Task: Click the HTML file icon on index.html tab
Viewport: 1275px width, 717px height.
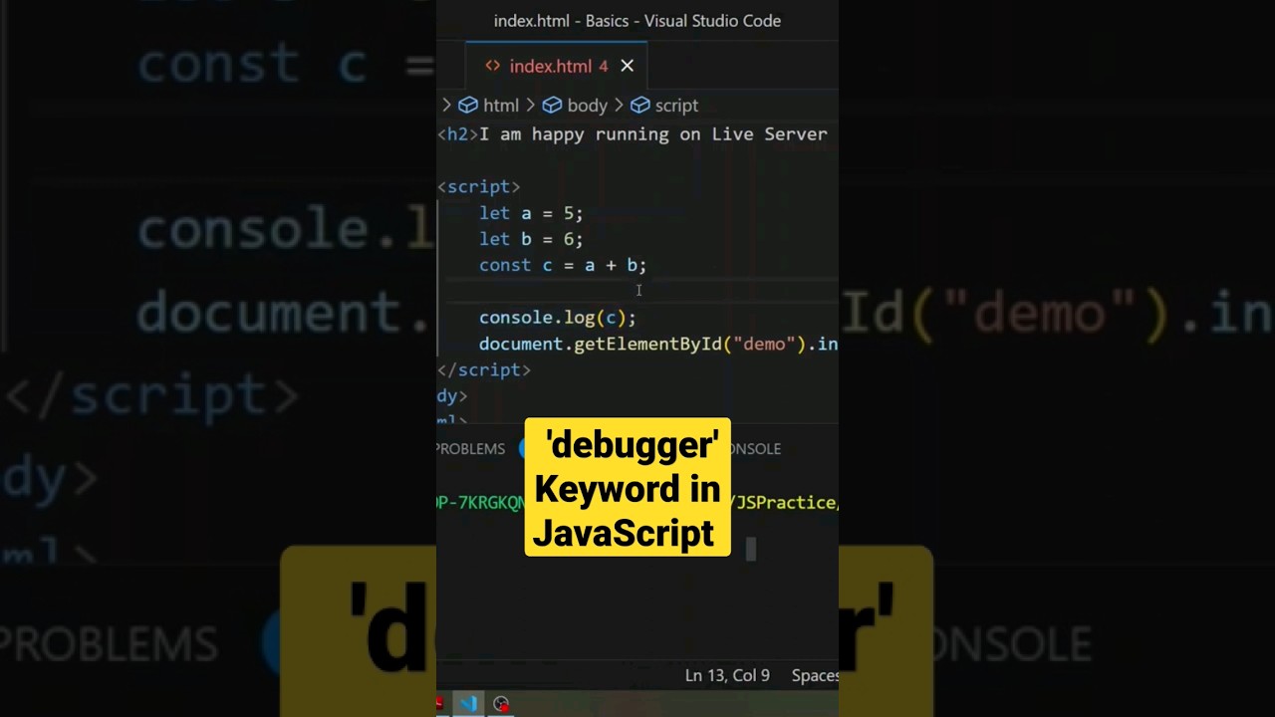Action: [x=492, y=66]
